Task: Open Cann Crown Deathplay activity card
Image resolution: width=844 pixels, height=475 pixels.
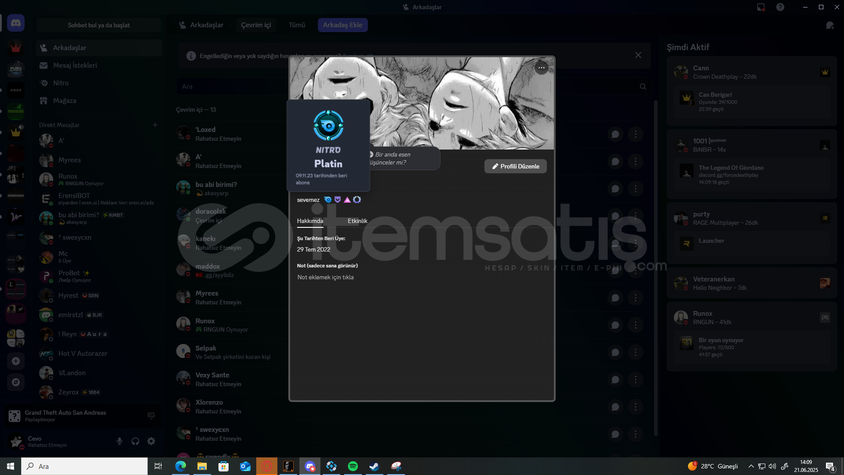Action: 752,91
